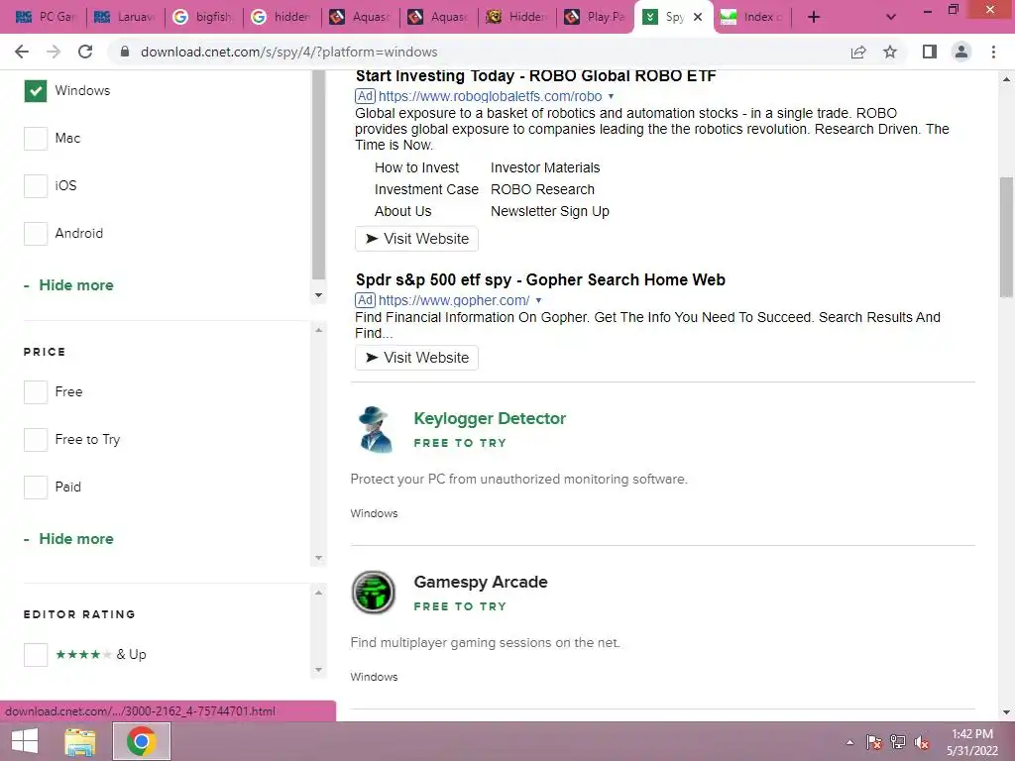Expand the roboglobaletfs ad URL dropdown

tap(611, 96)
